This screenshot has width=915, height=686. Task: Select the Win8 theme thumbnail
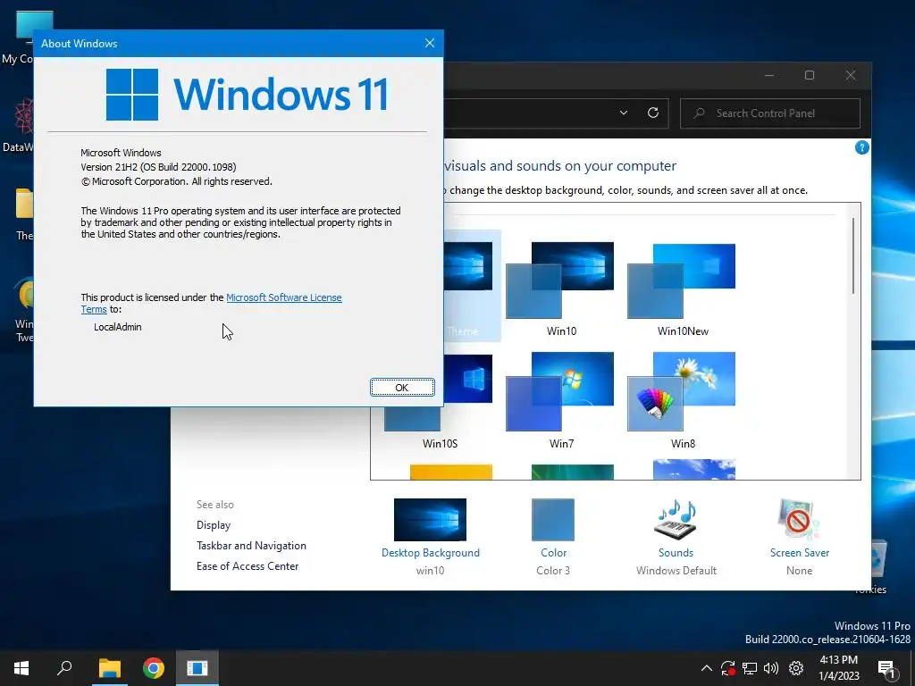pyautogui.click(x=682, y=391)
